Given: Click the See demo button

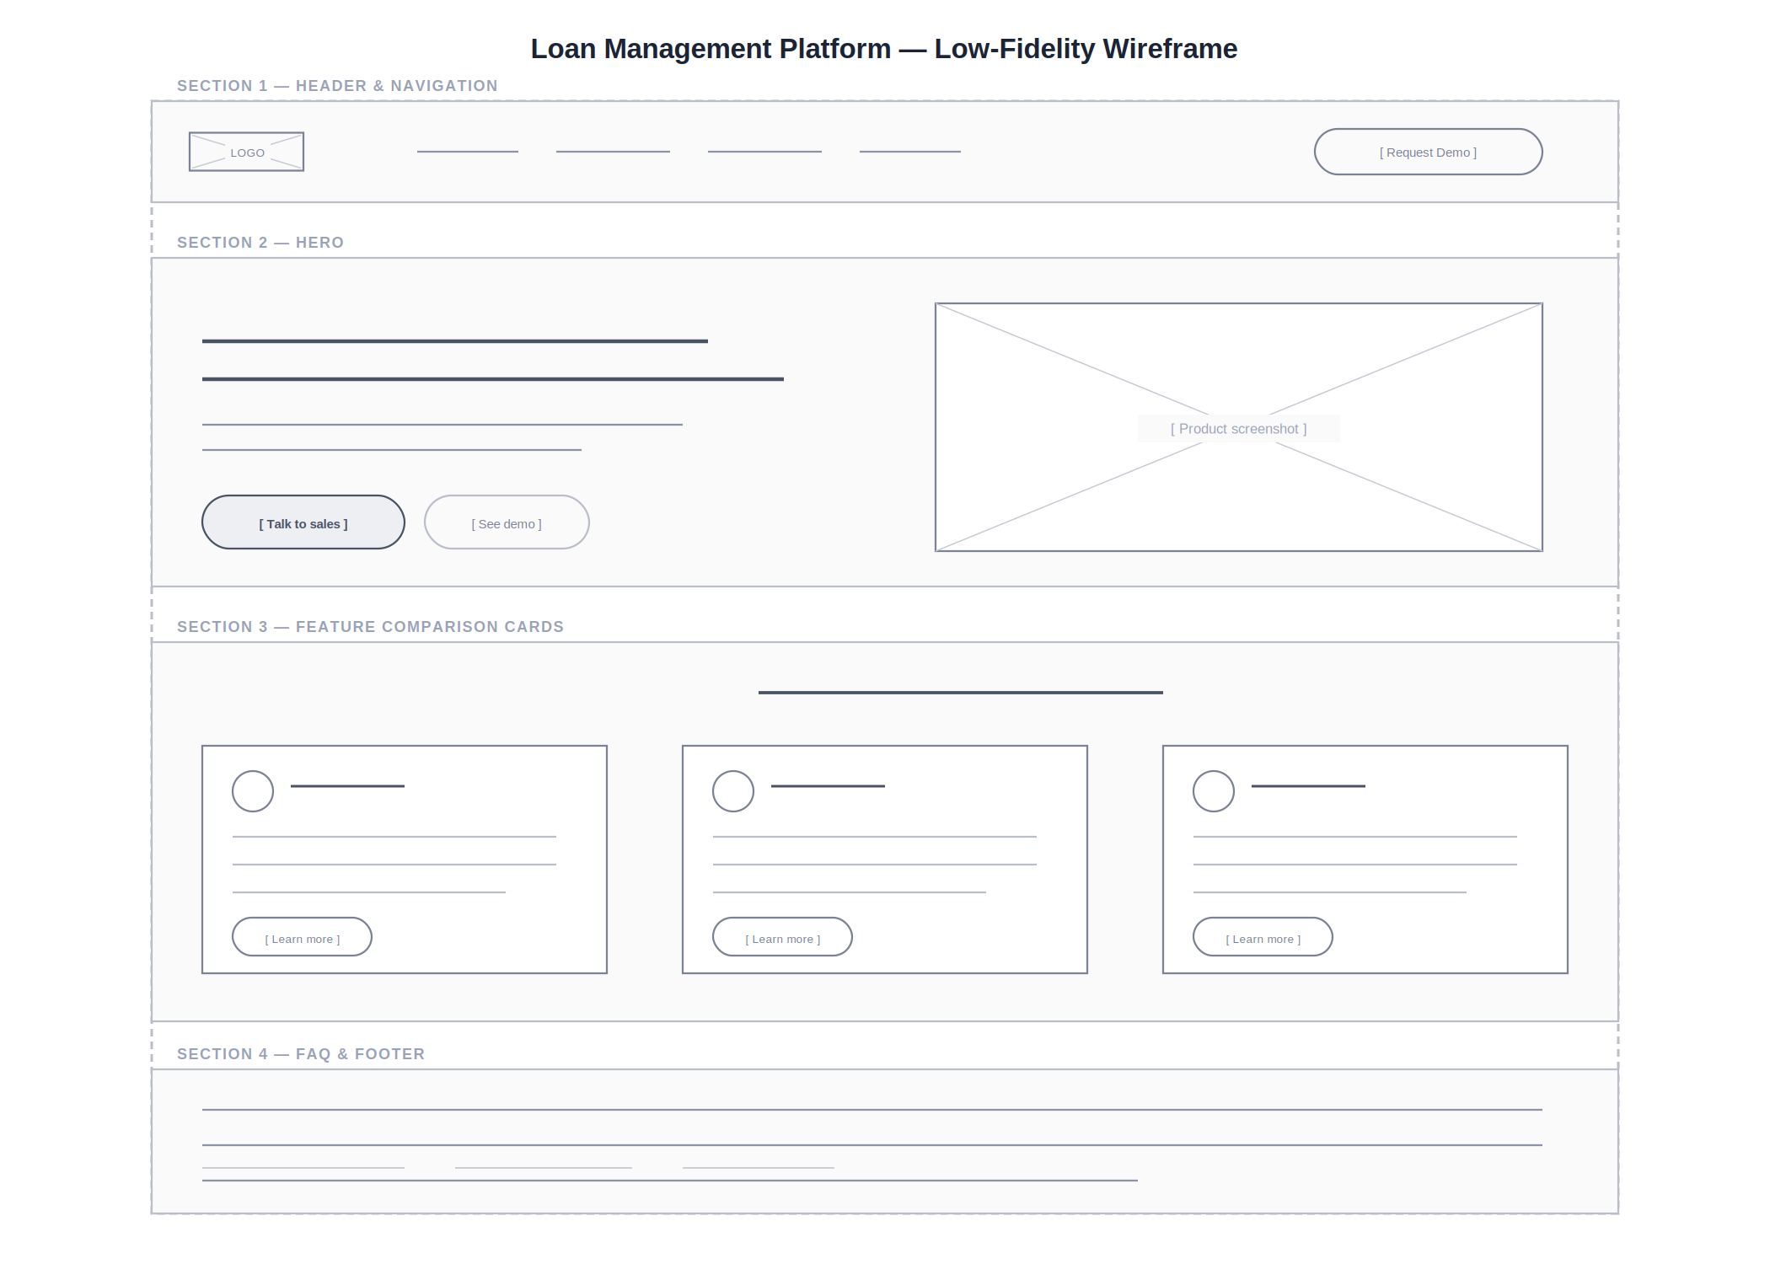Looking at the screenshot, I should pyautogui.click(x=507, y=522).
